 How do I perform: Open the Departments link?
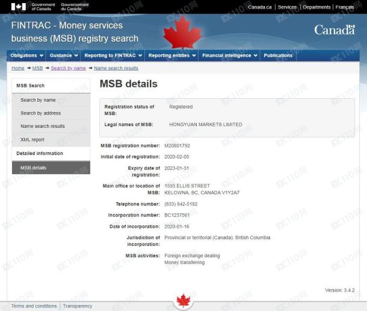tap(316, 7)
